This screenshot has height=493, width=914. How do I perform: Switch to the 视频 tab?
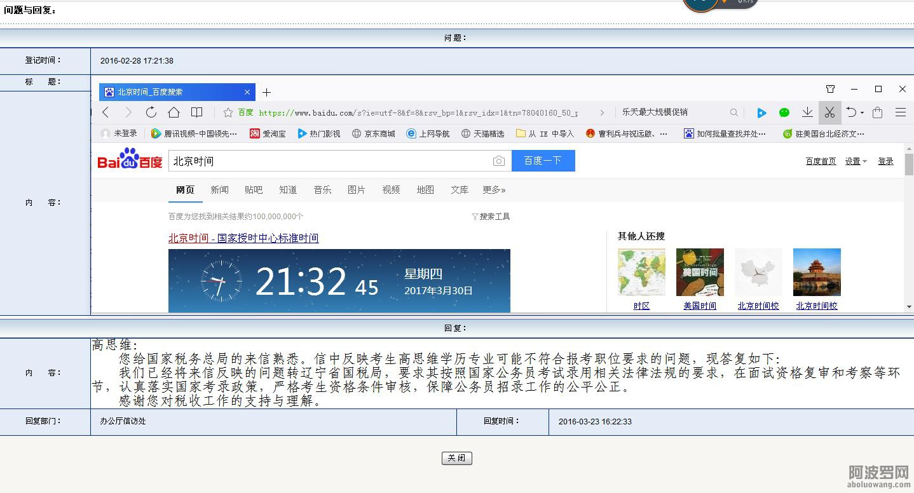point(391,190)
